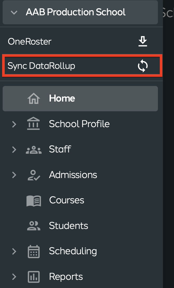Click the OneRoster download arrow icon
This screenshot has height=288, width=174.
click(x=143, y=41)
